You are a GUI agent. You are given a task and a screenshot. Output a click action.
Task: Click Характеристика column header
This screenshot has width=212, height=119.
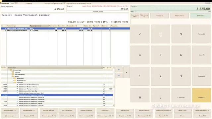[x=39, y=26]
